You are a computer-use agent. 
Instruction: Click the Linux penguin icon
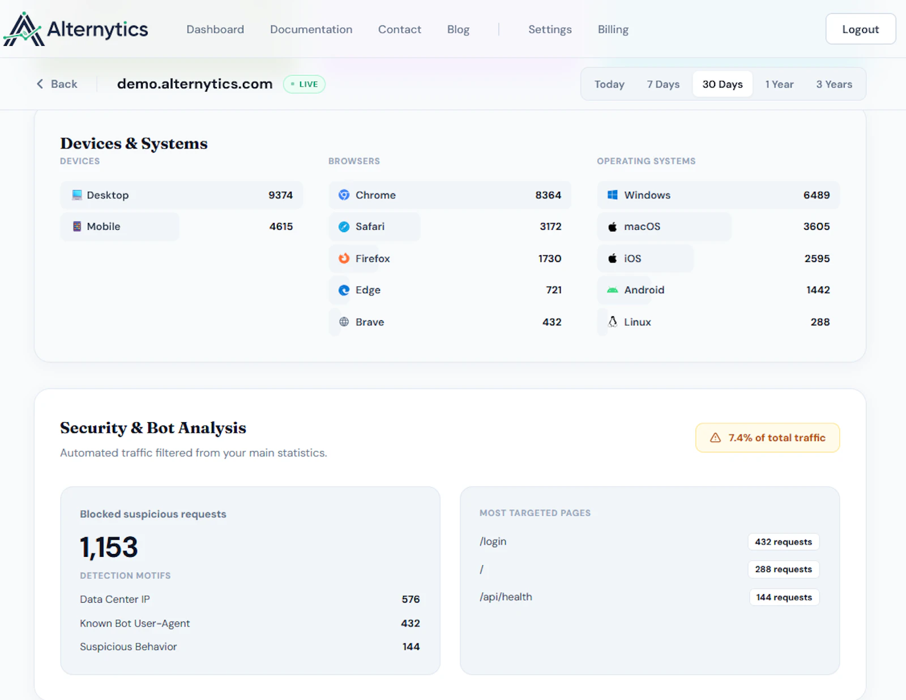point(613,322)
